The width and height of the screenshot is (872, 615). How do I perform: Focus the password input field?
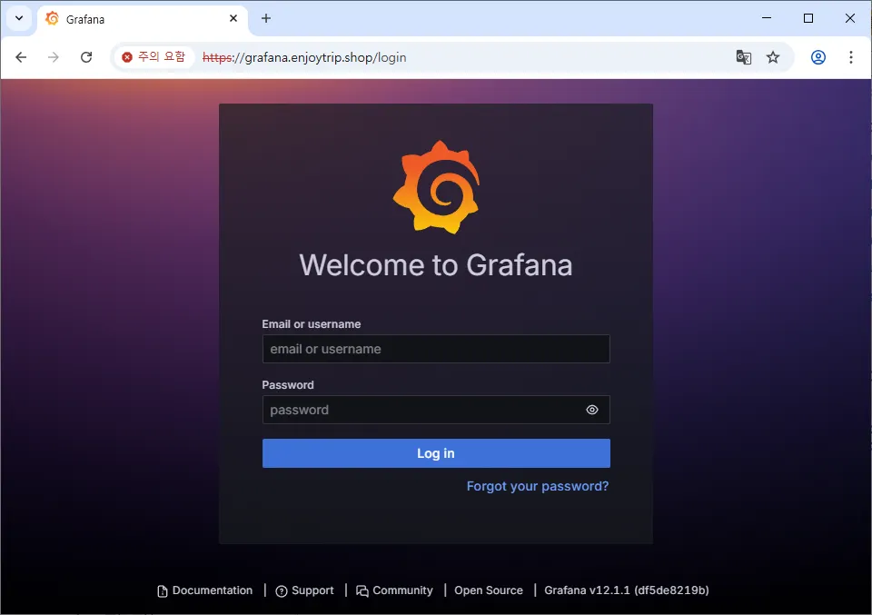click(x=436, y=410)
